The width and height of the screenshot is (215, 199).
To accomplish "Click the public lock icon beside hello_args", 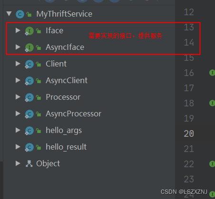I will tap(39, 131).
